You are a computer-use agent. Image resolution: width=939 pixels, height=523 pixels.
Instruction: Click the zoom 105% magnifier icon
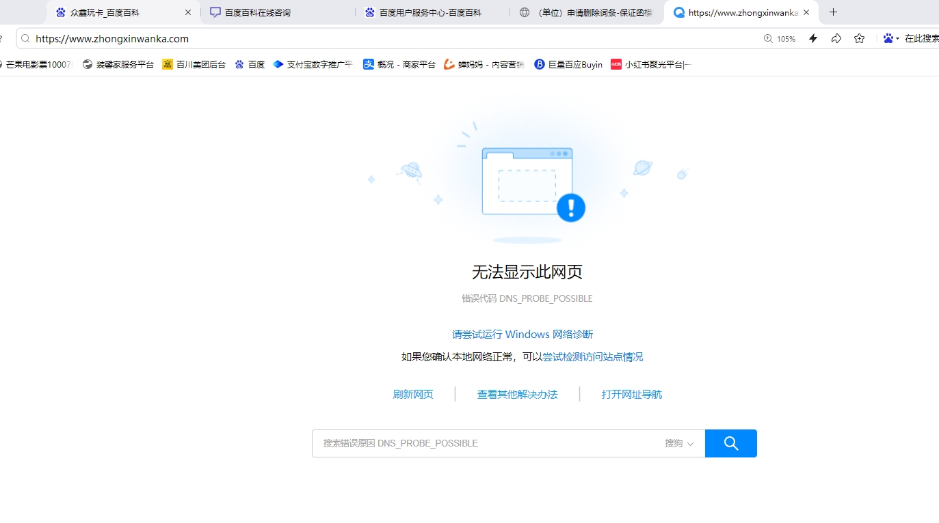click(768, 39)
